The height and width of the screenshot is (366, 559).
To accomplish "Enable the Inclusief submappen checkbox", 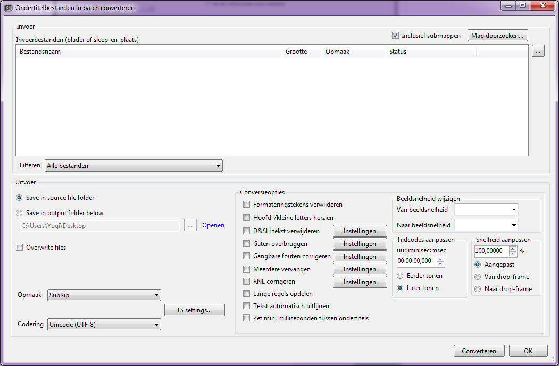I will [x=396, y=35].
